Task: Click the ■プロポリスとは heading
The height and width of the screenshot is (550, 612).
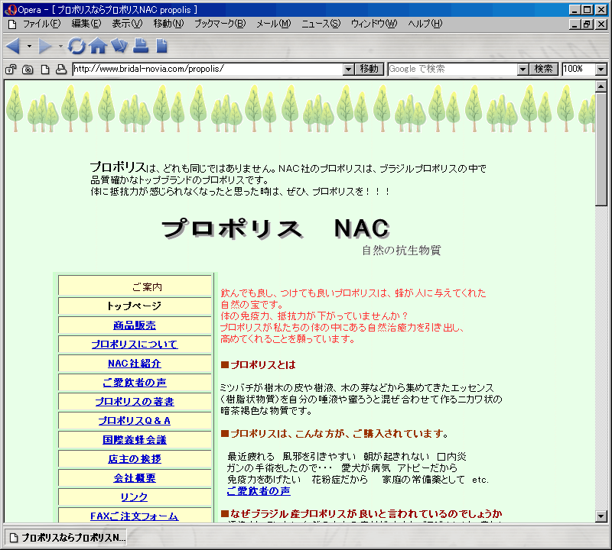Action: [259, 365]
